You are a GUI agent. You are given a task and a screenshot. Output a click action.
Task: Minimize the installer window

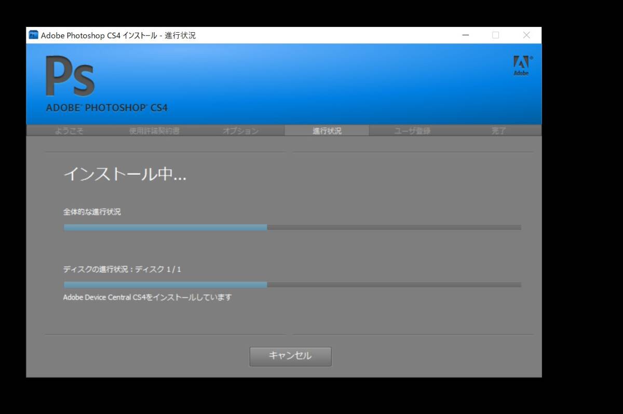point(465,35)
